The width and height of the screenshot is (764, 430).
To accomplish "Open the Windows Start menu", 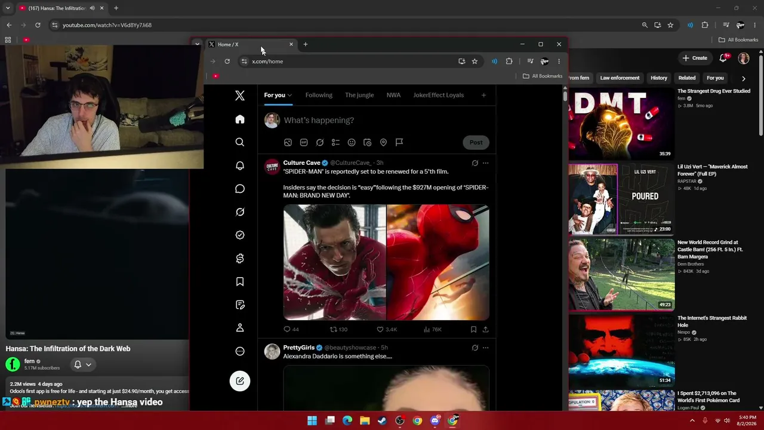I will click(x=312, y=420).
